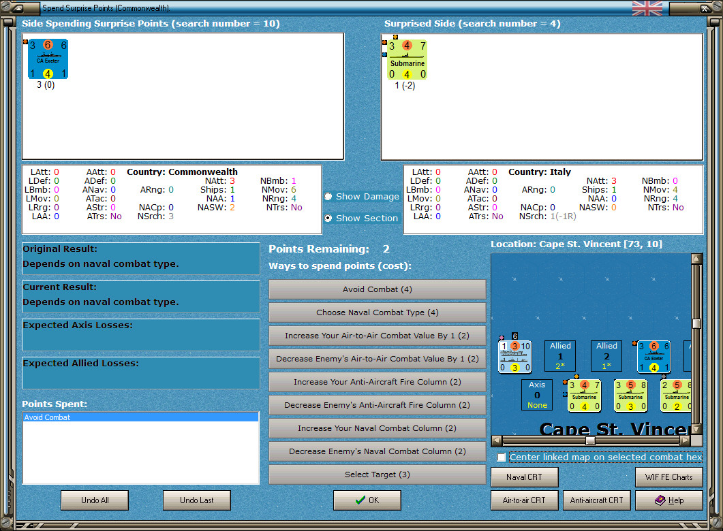Open the Anti-aircraft CRT chart
The image size is (723, 531).
(x=597, y=500)
